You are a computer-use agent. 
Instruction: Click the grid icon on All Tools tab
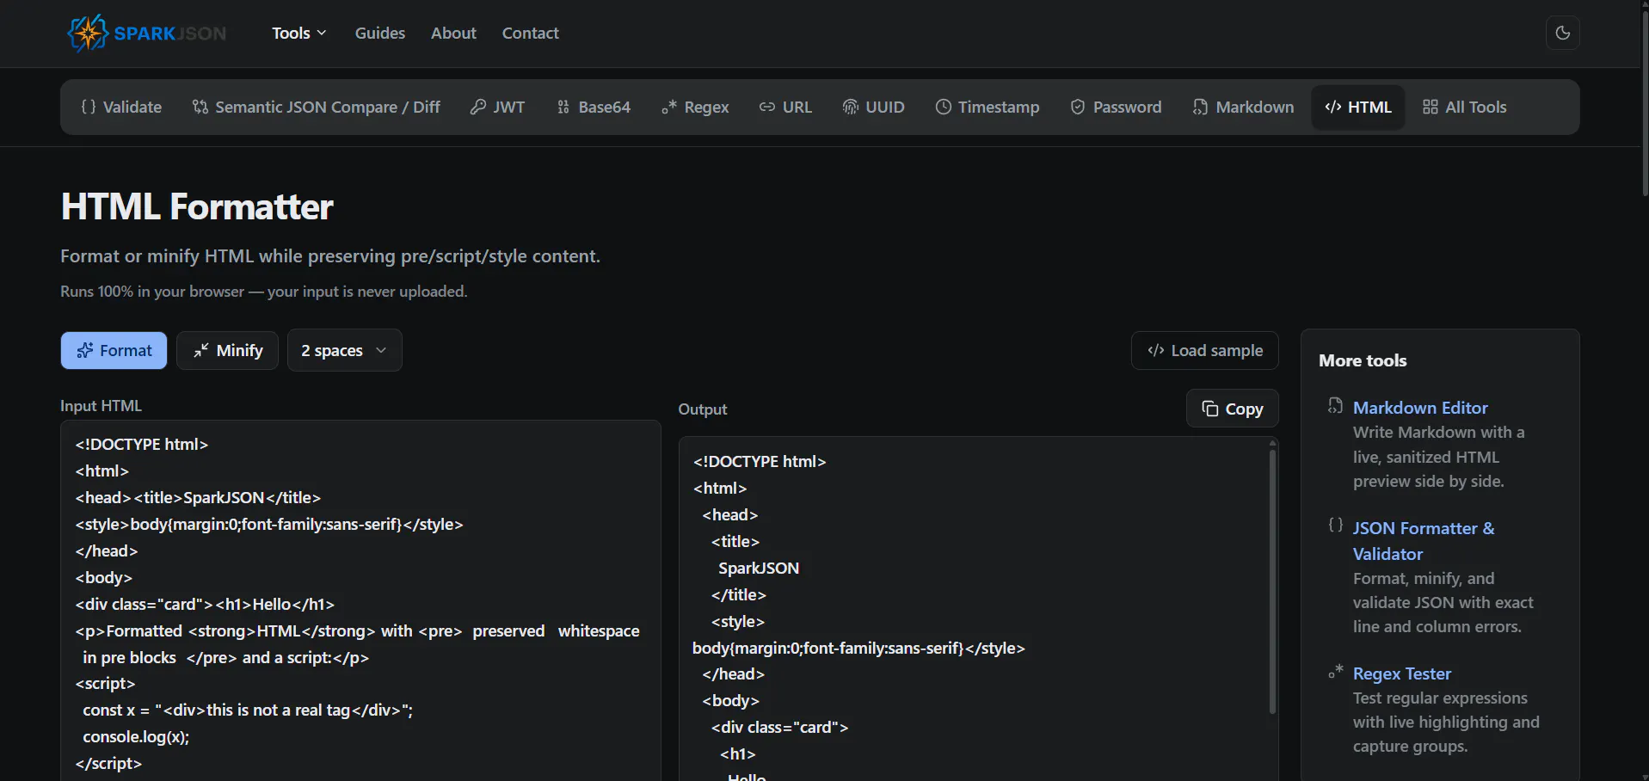tap(1430, 107)
